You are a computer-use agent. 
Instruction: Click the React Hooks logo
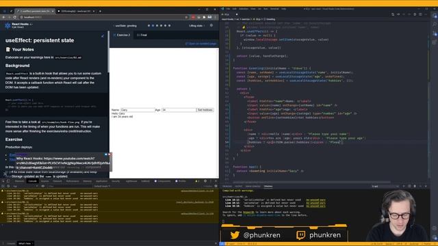coord(8,25)
